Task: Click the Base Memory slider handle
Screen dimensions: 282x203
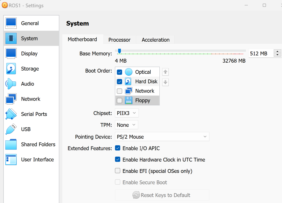Action: (x=119, y=51)
